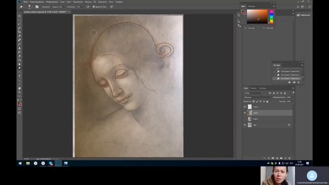Select the Hand tool
The width and height of the screenshot is (329, 185).
[x=20, y=88]
